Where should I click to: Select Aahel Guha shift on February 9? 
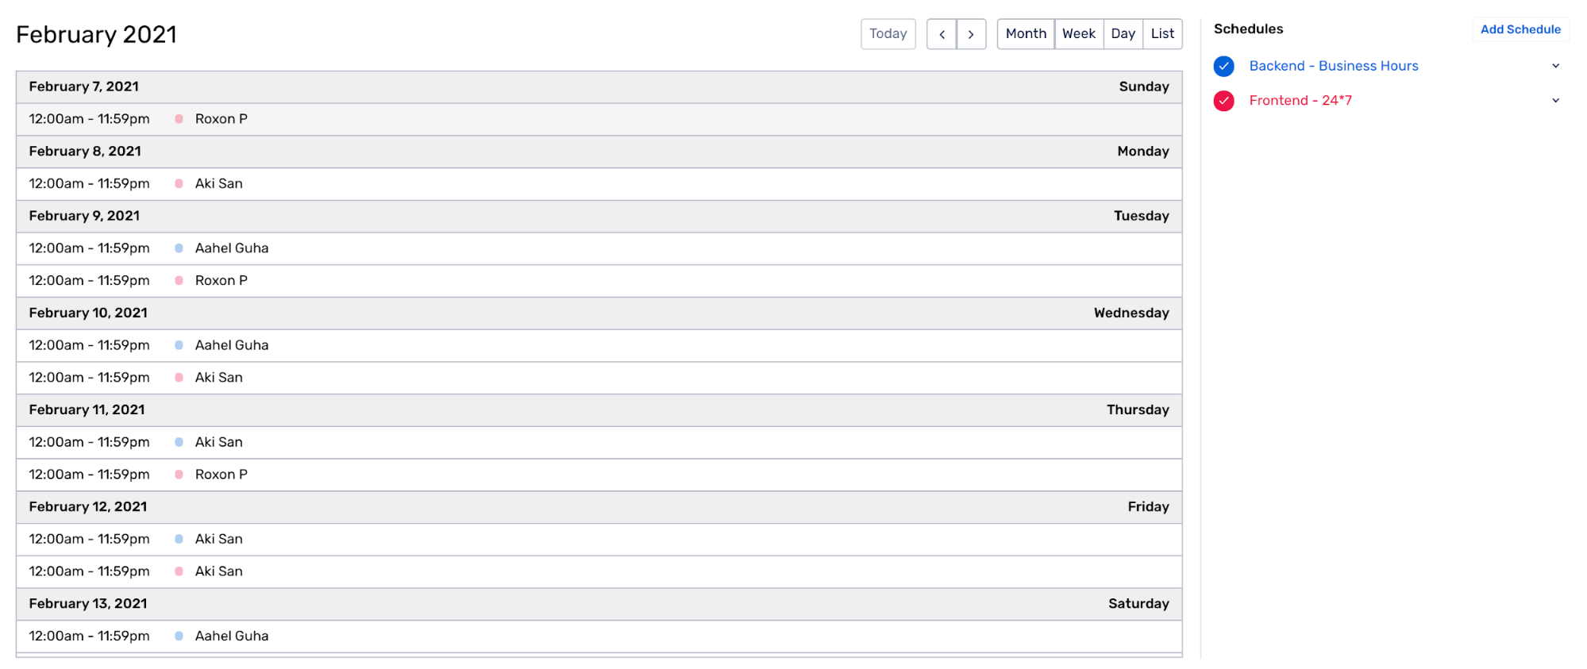pyautogui.click(x=599, y=248)
